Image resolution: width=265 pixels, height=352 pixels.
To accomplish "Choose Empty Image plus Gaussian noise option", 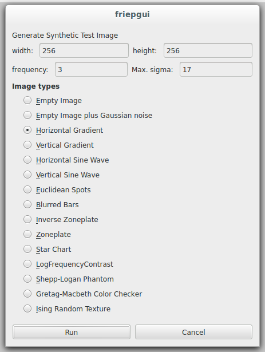I will pyautogui.click(x=27, y=115).
